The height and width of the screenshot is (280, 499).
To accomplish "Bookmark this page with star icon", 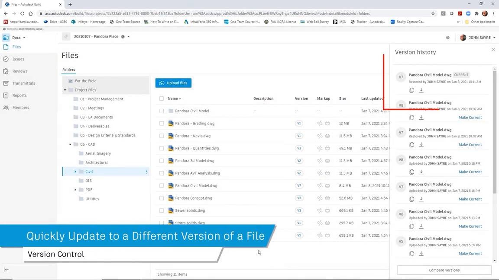I will point(433,14).
